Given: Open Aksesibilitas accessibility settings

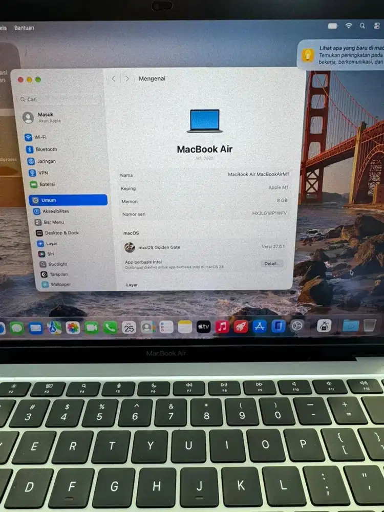Looking at the screenshot, I should point(52,211).
